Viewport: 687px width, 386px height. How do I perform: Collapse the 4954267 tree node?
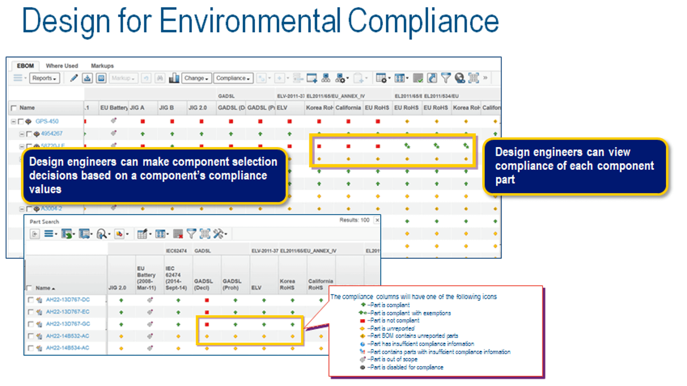[22, 134]
